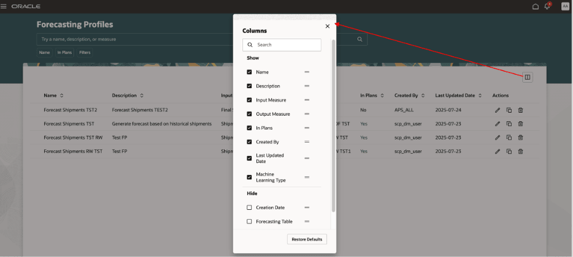The height and width of the screenshot is (257, 573).
Task: Click the search magnifier in profiles search bar
Action: pos(359,39)
